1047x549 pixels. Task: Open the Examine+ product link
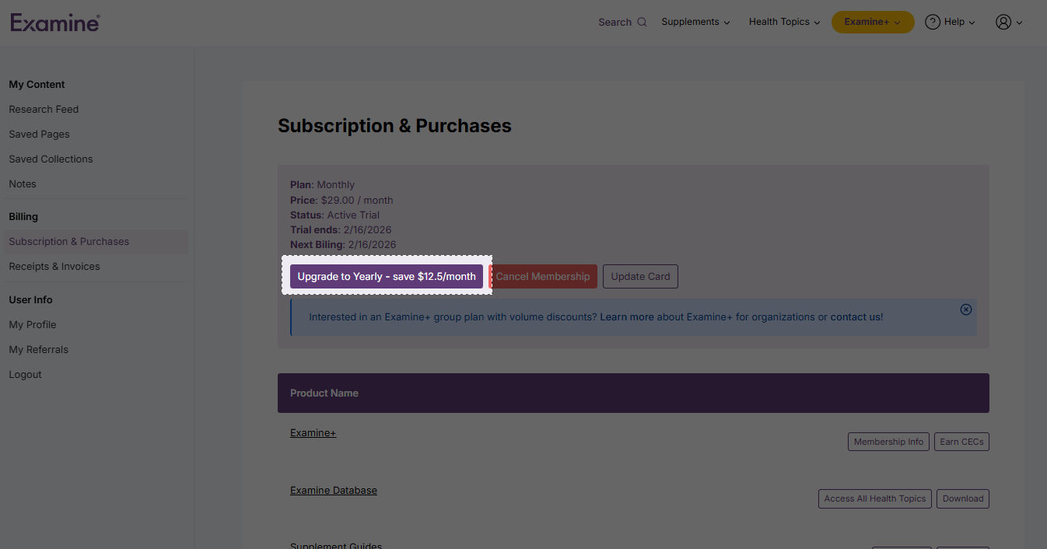(x=313, y=432)
